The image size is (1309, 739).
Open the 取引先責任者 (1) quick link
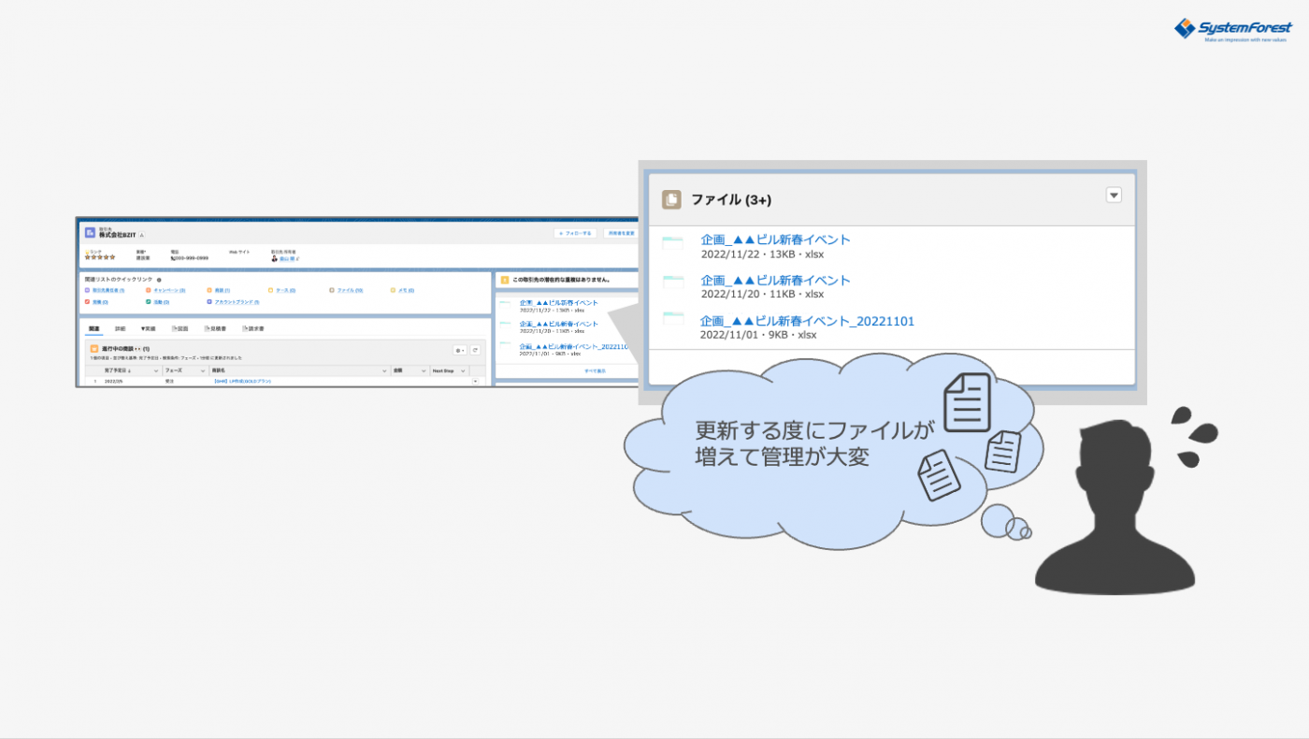(108, 290)
